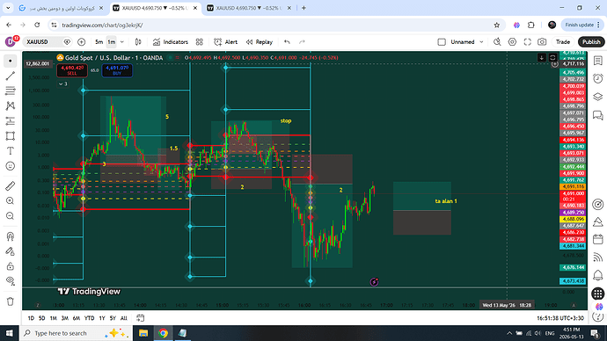Toggle Hide all drawings eye icon

(x=10, y=281)
